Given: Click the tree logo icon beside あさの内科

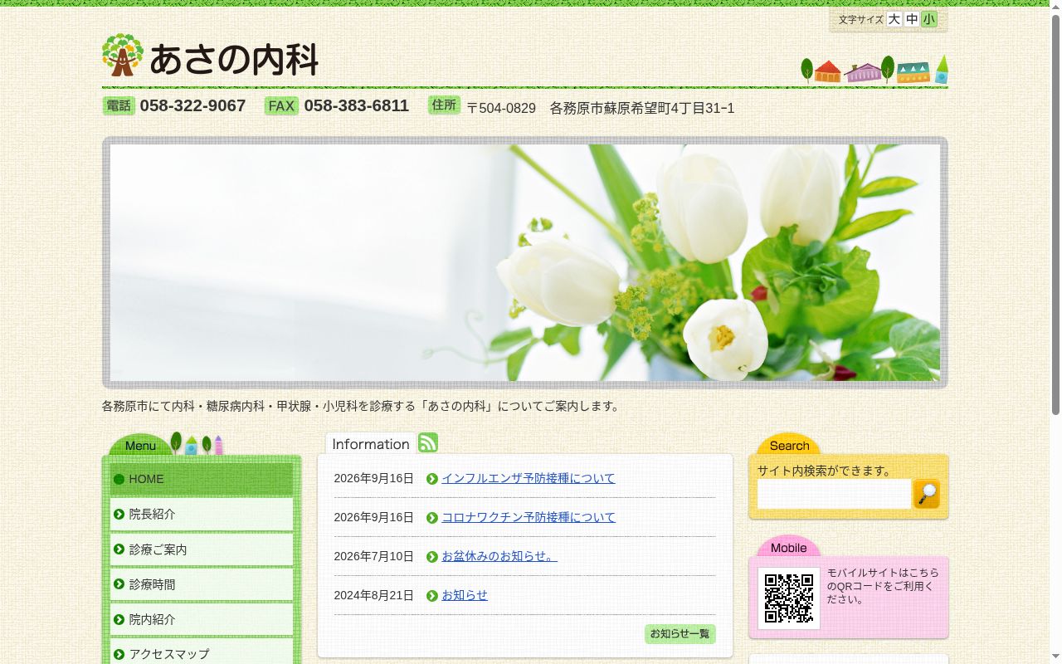Looking at the screenshot, I should pyautogui.click(x=123, y=56).
